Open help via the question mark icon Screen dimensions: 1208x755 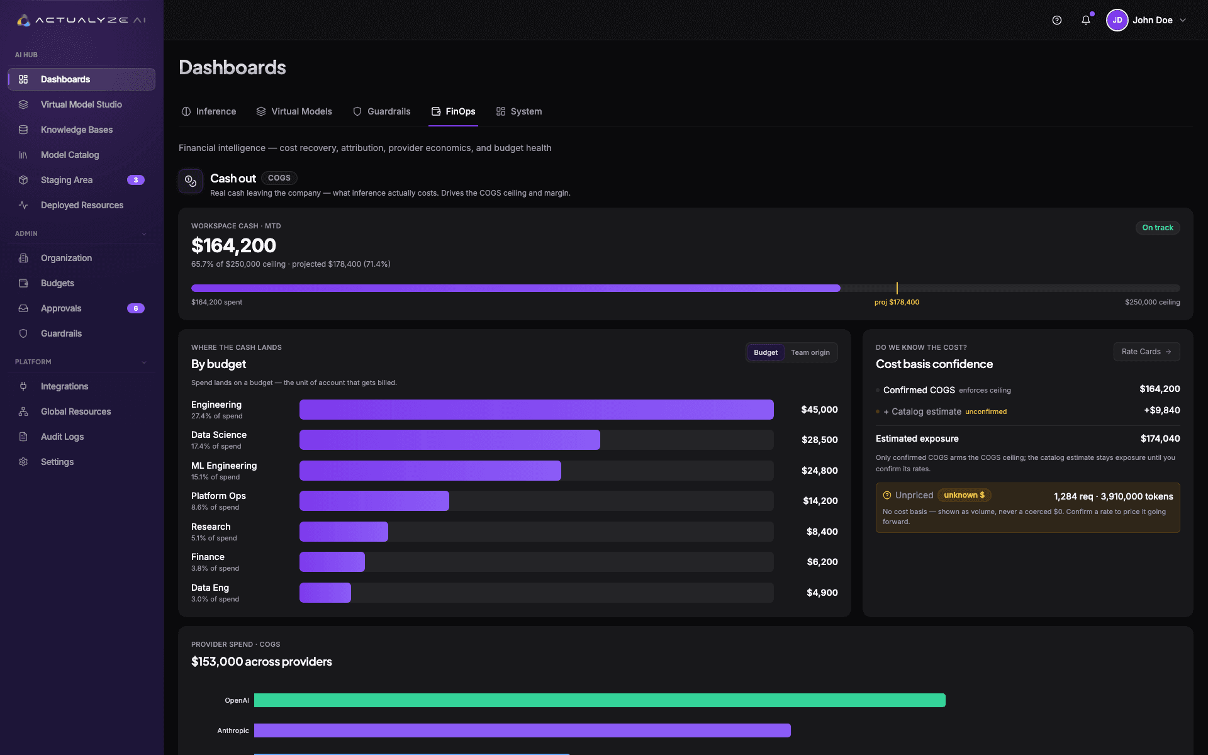(1057, 20)
